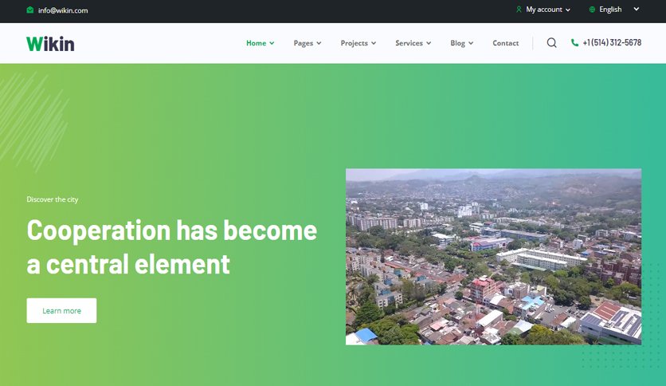Click the search magnifier icon
Image resolution: width=666 pixels, height=386 pixels.
point(551,42)
